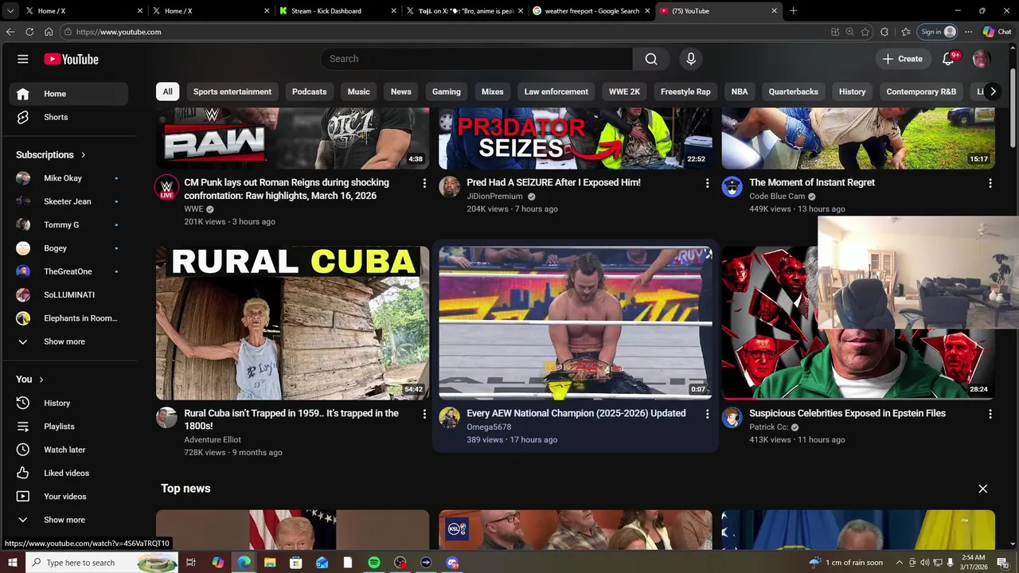Open the taskbar volume control

tap(924, 563)
